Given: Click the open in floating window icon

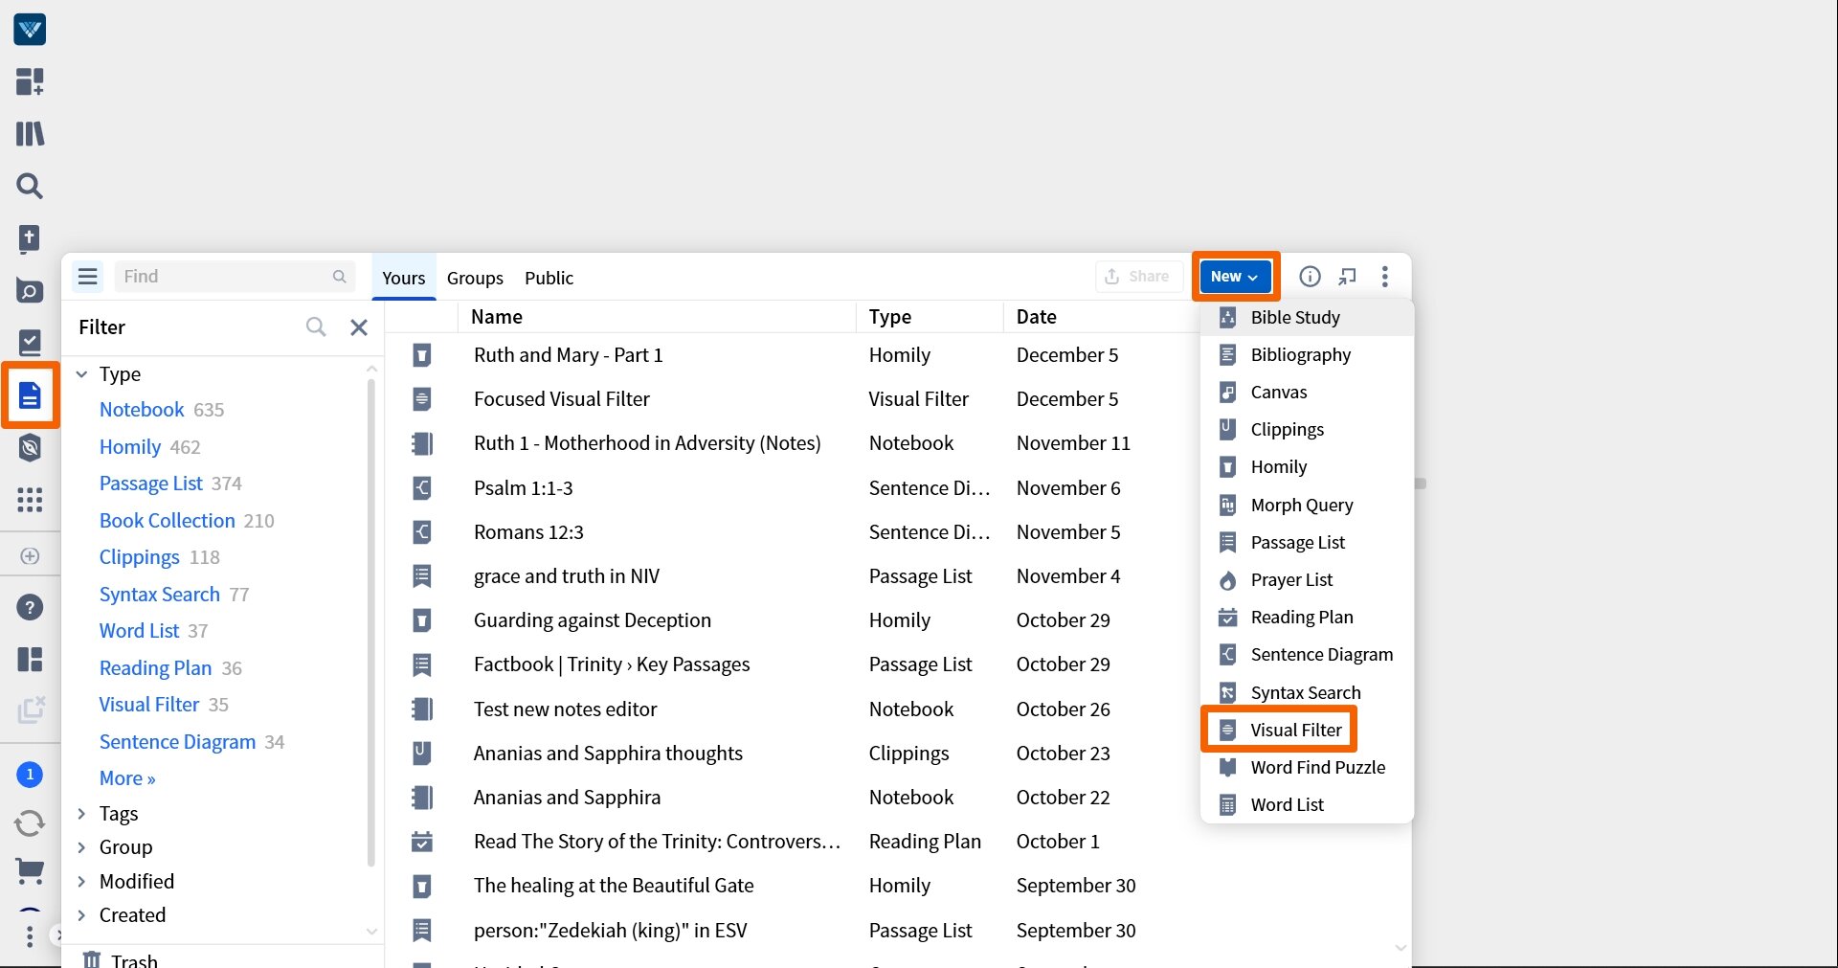Looking at the screenshot, I should [1348, 277].
